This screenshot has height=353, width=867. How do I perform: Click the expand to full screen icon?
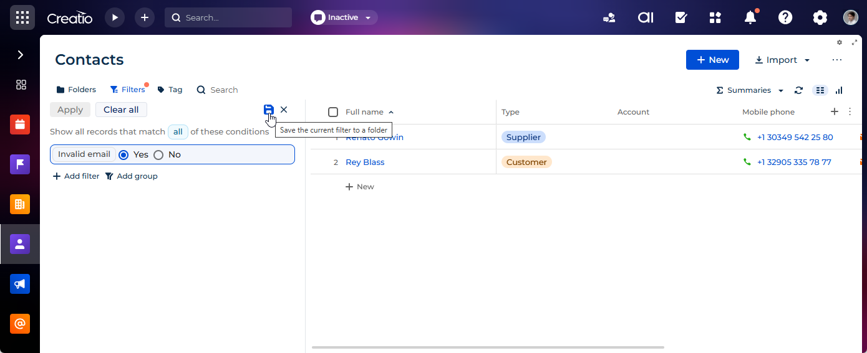(855, 42)
